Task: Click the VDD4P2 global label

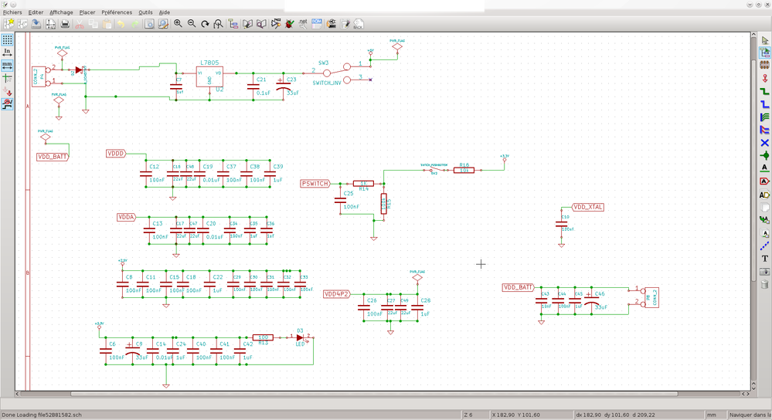Action: click(x=337, y=294)
